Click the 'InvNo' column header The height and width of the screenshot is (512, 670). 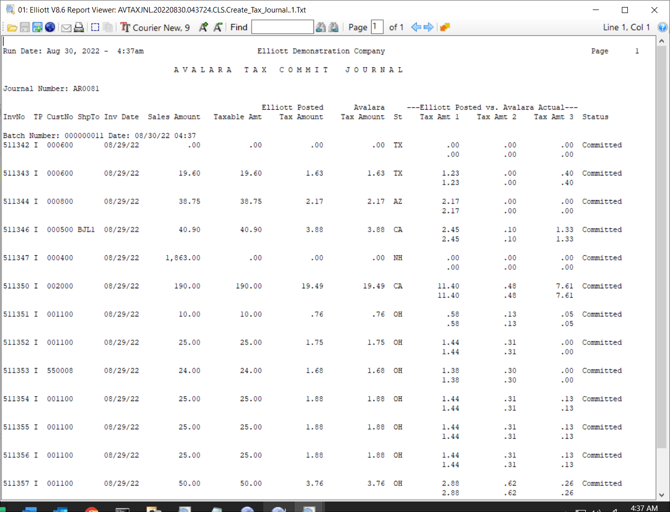[x=14, y=117]
